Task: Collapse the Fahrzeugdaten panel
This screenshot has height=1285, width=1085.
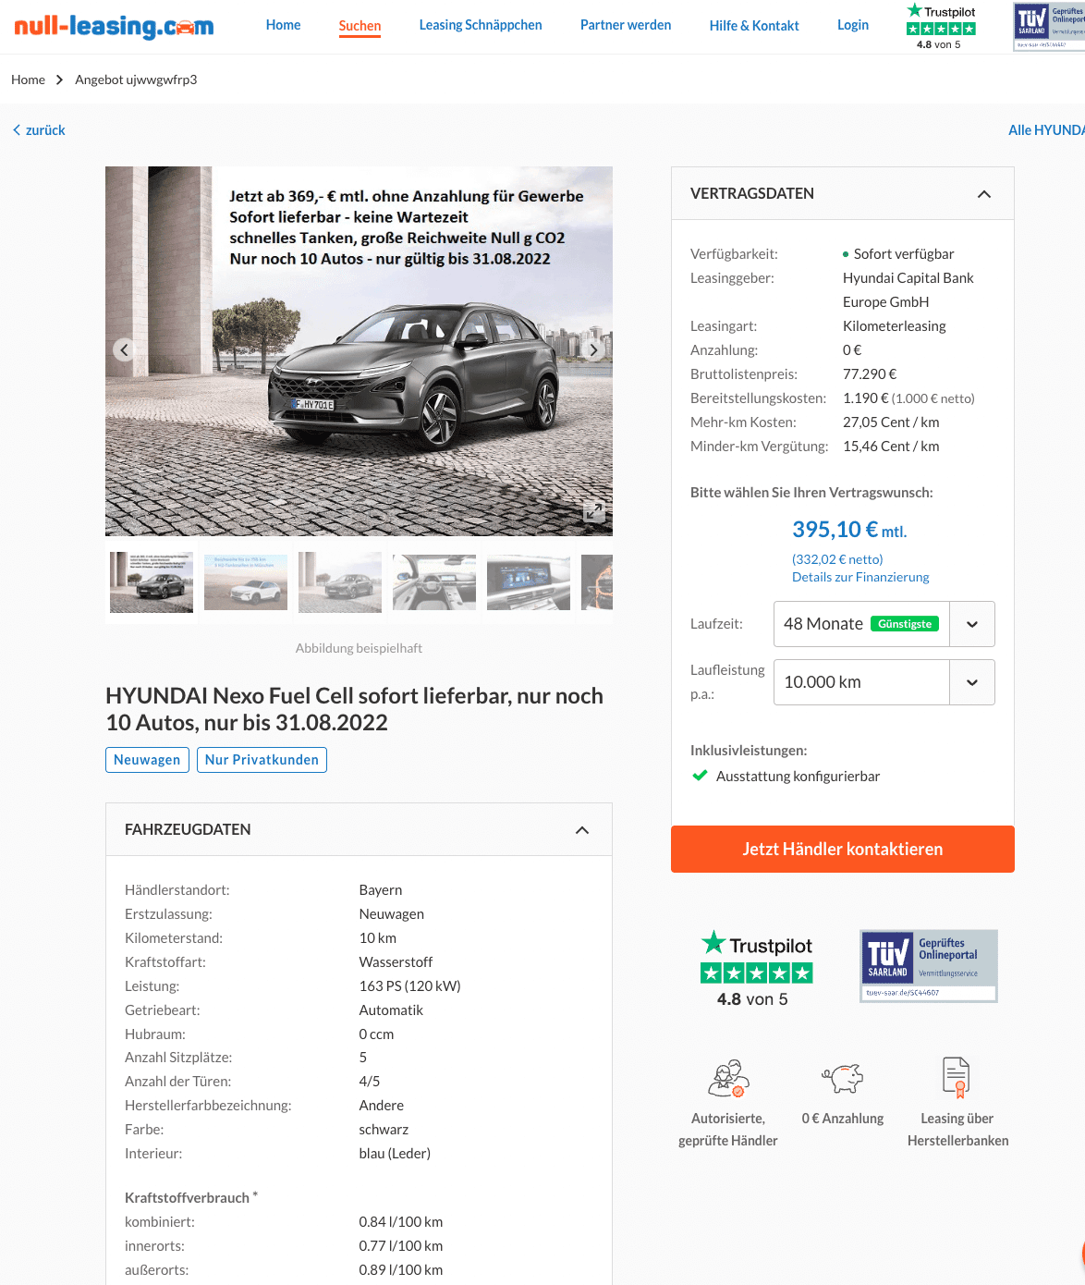Action: pos(582,830)
